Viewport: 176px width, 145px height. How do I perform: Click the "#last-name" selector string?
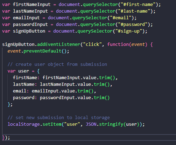tap(134, 11)
